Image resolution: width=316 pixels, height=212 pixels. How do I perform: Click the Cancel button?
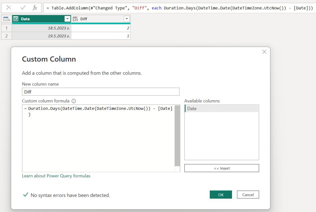248,195
